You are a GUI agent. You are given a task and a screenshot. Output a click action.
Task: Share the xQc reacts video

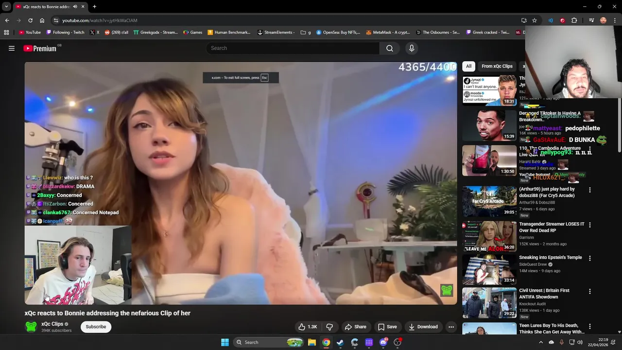click(x=355, y=327)
